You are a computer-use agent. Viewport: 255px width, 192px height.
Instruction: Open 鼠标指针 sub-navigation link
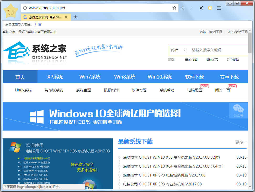tap(111, 90)
